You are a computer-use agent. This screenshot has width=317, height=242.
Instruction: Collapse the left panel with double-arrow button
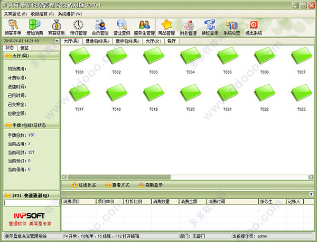[57, 41]
